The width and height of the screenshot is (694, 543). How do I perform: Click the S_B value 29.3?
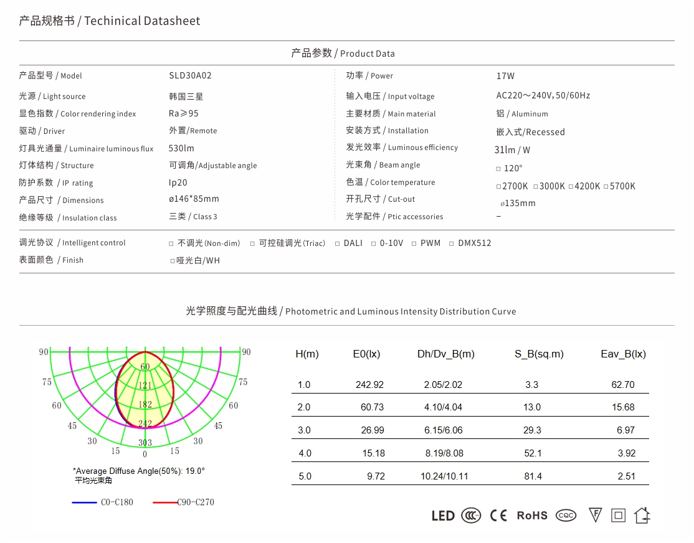[532, 430]
